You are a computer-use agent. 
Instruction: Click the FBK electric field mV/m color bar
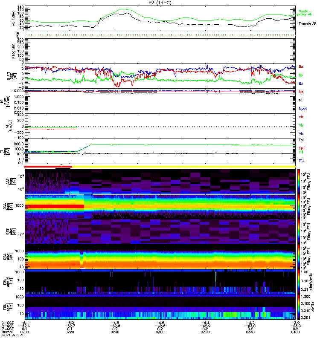[298, 282]
